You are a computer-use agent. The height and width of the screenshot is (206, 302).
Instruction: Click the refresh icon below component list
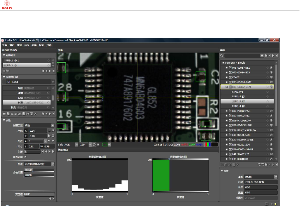click(4, 71)
